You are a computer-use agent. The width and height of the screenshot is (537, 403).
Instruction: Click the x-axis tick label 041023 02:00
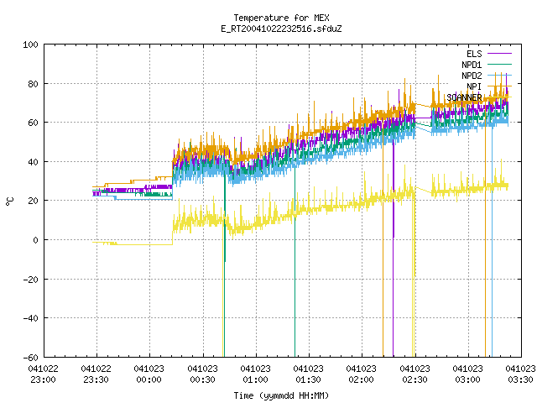point(362,374)
